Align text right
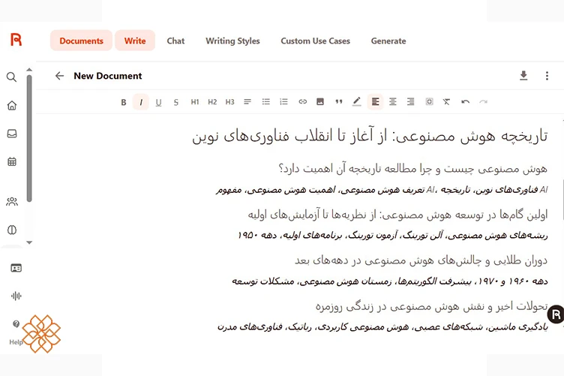The width and height of the screenshot is (564, 376). [x=410, y=102]
